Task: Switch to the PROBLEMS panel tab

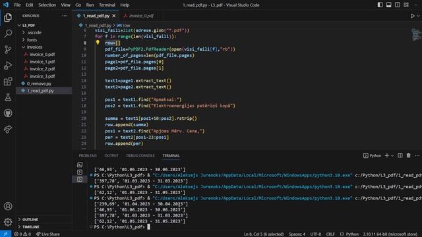Action: pos(88,155)
